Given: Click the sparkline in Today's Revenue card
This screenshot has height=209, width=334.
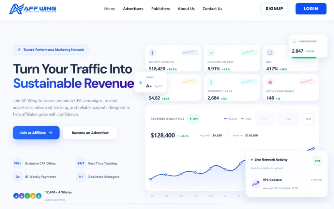Looking at the screenshot, I should coord(190,52).
